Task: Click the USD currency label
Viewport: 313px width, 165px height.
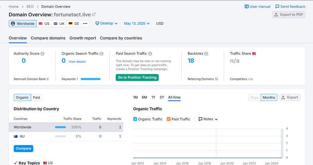Action: 160,23
